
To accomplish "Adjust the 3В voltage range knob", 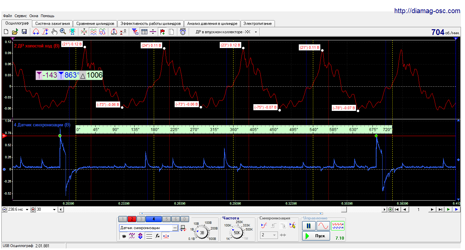I will pyautogui.click(x=202, y=232).
